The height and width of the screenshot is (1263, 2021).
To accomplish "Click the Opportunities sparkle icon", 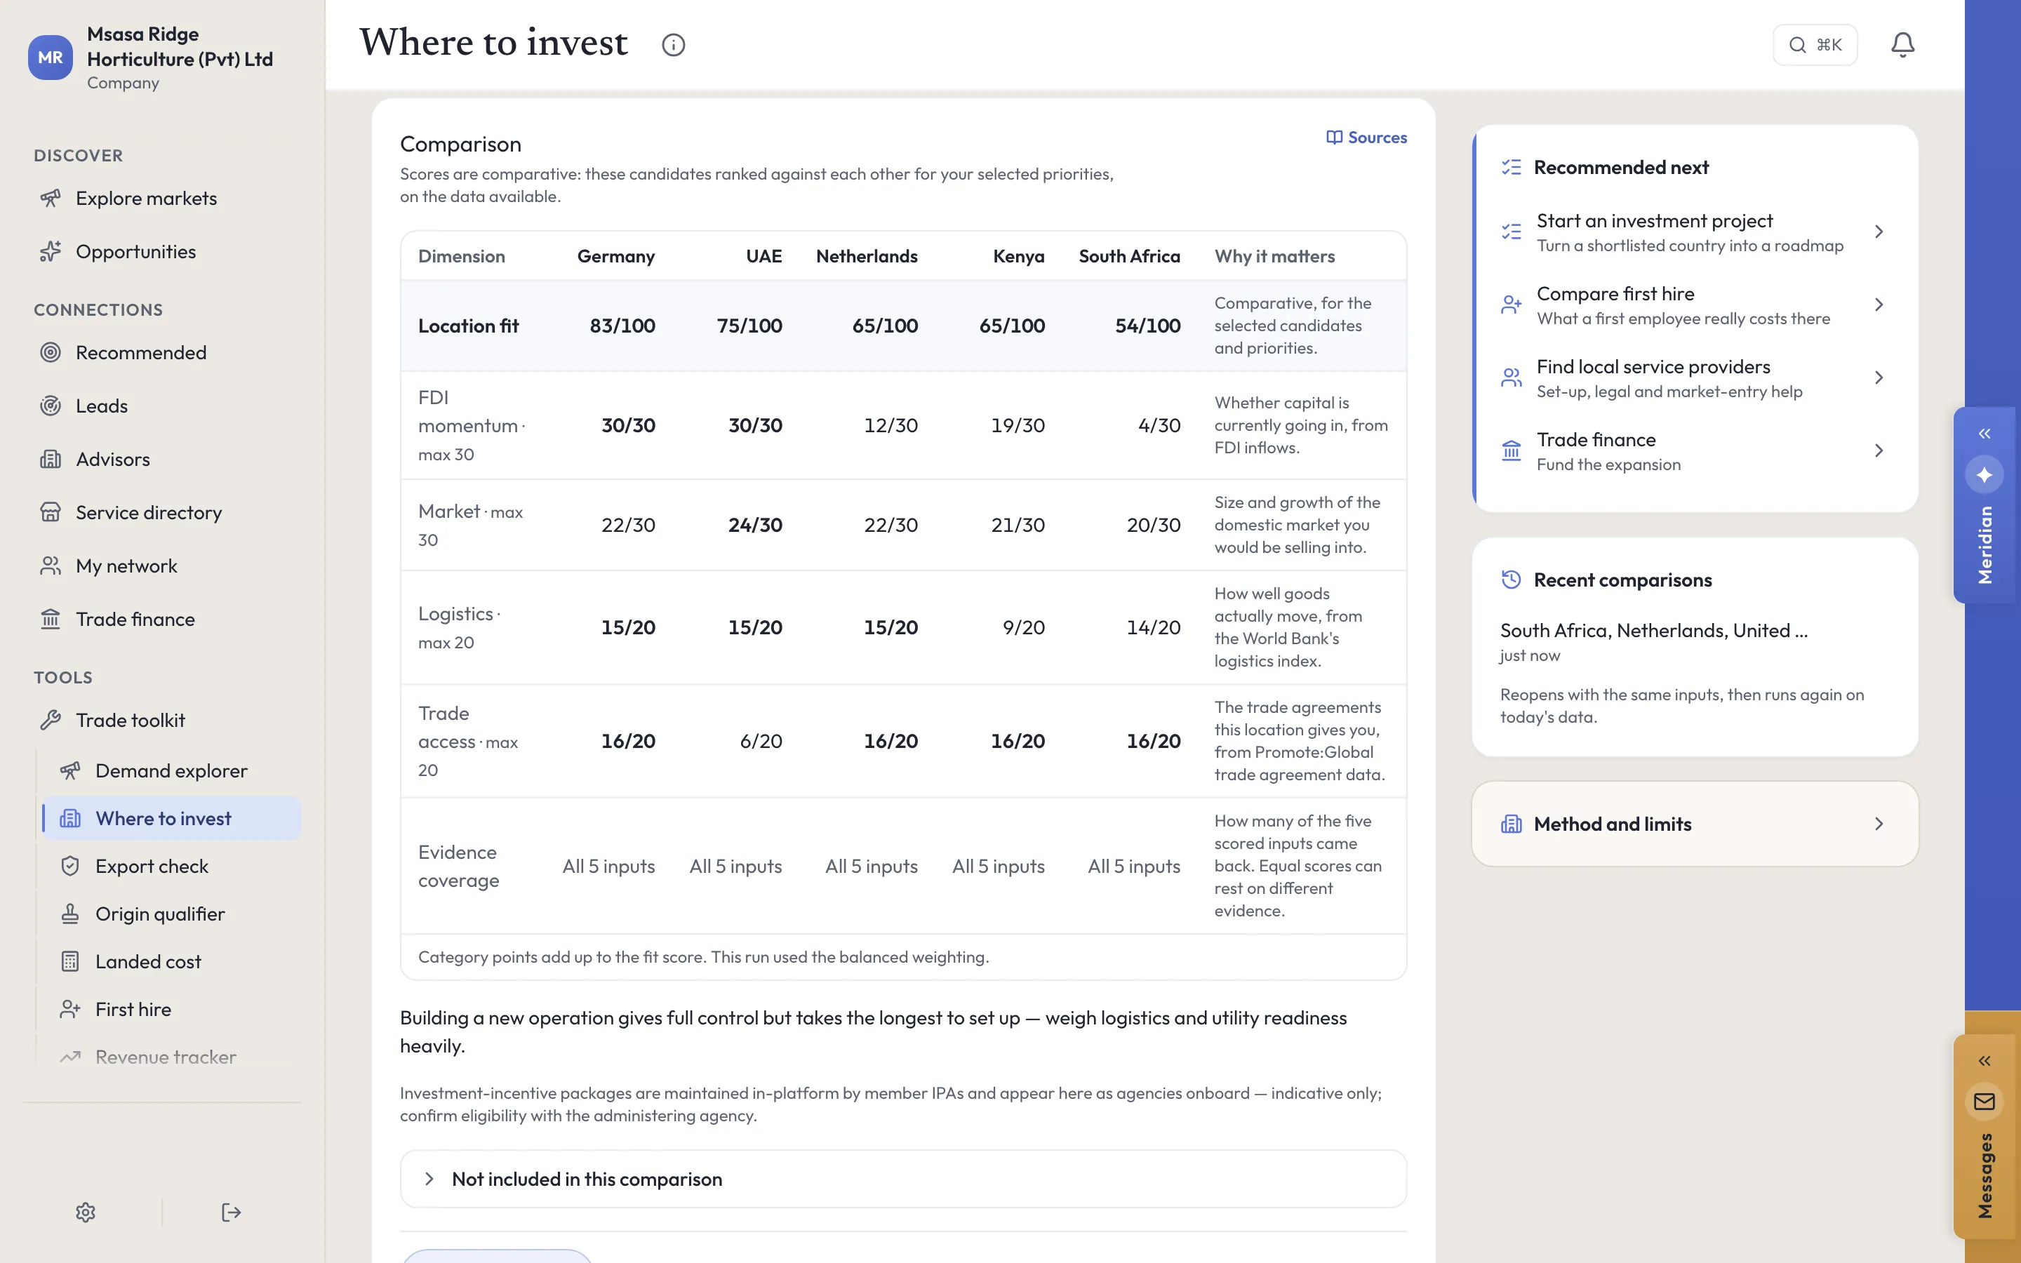I will tap(51, 251).
